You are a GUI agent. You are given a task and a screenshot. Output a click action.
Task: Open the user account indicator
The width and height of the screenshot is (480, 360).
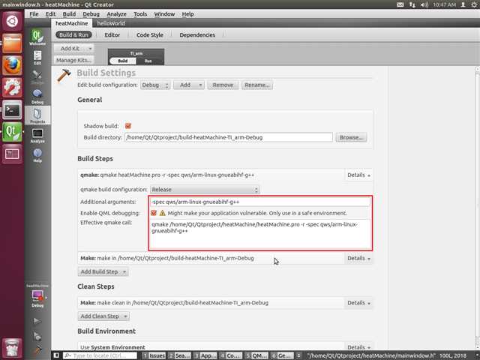(x=463, y=4)
